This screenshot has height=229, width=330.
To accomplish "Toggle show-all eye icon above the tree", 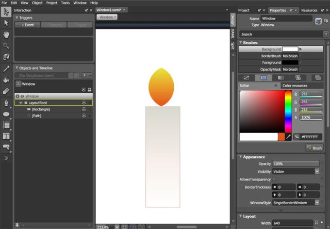I will [x=84, y=90].
